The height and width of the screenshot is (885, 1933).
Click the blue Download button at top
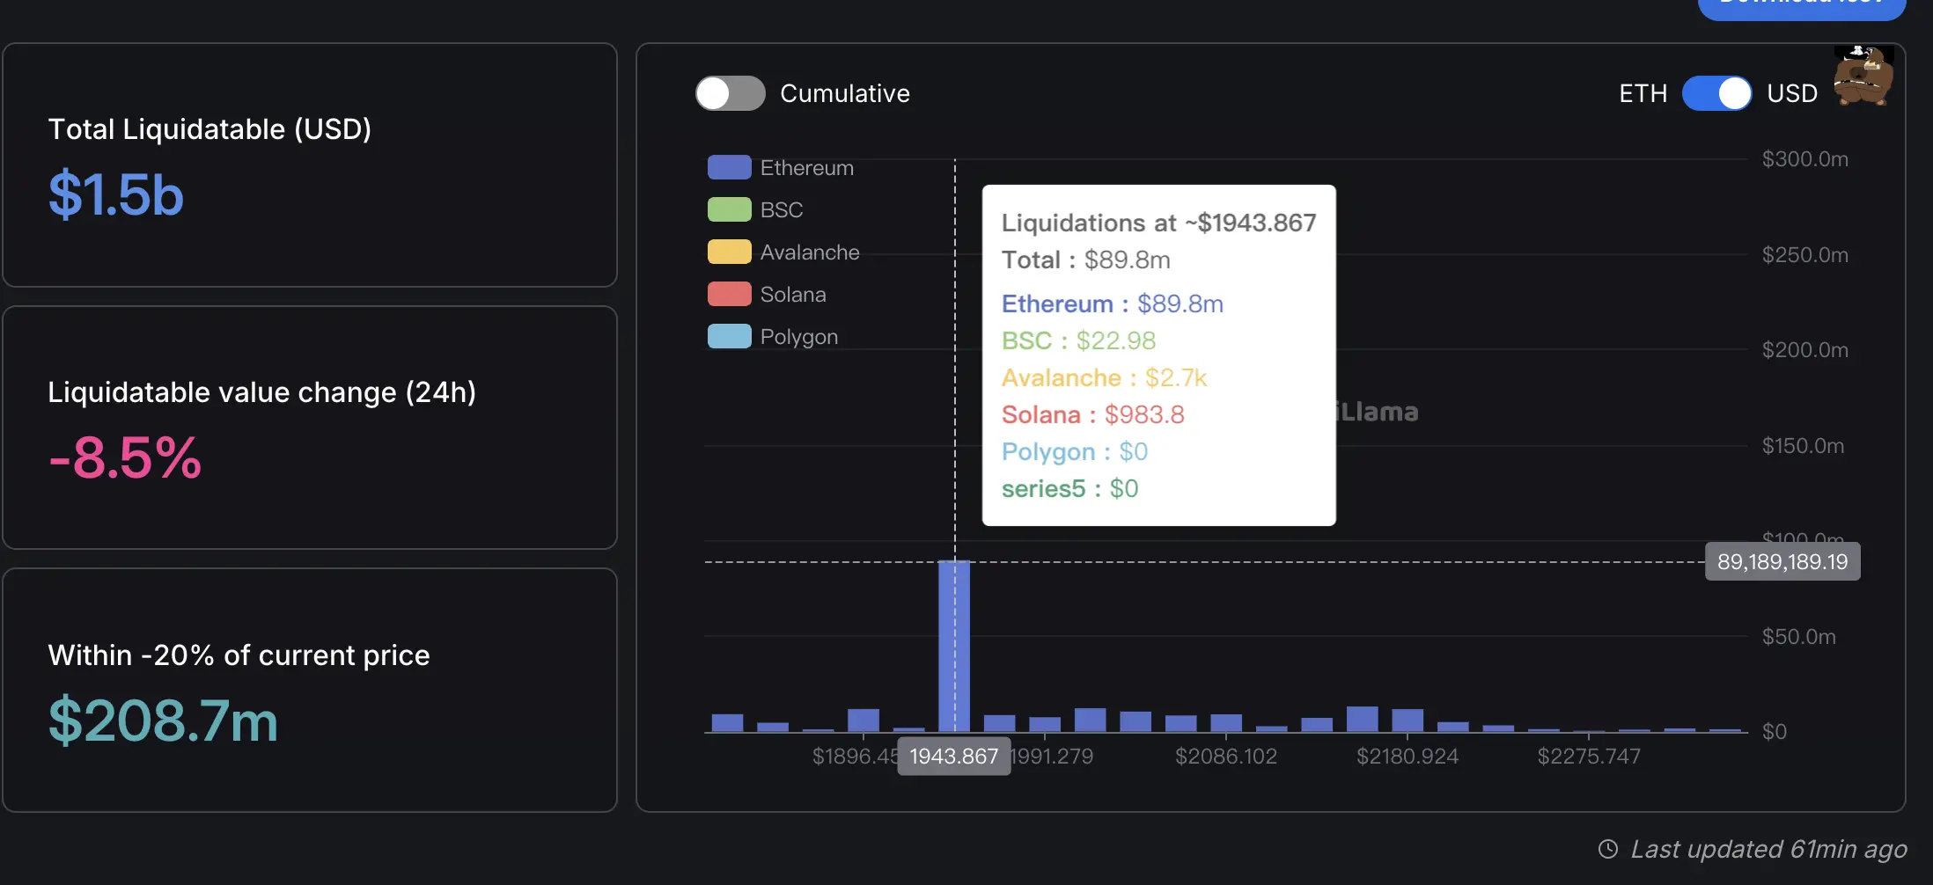(1801, 7)
